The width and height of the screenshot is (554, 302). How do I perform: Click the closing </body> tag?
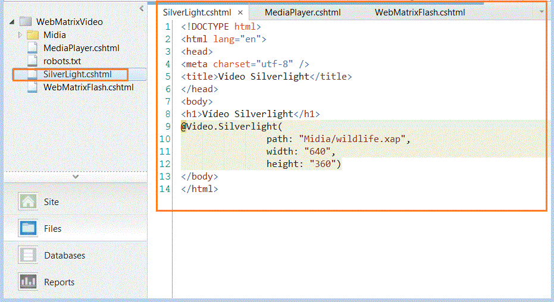(199, 177)
